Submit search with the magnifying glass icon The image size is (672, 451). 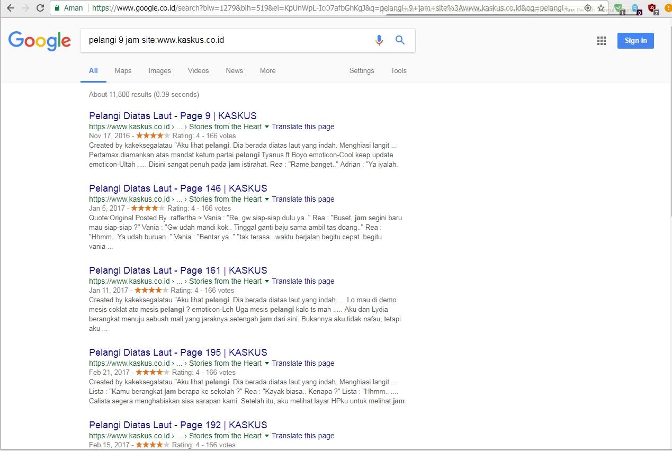400,40
